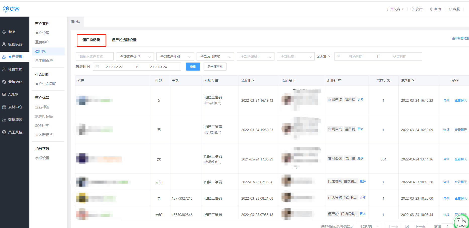Viewport: 469px width, 228px height.
Task: Expand the 全部客户类型 dropdown
Action: click(135, 57)
